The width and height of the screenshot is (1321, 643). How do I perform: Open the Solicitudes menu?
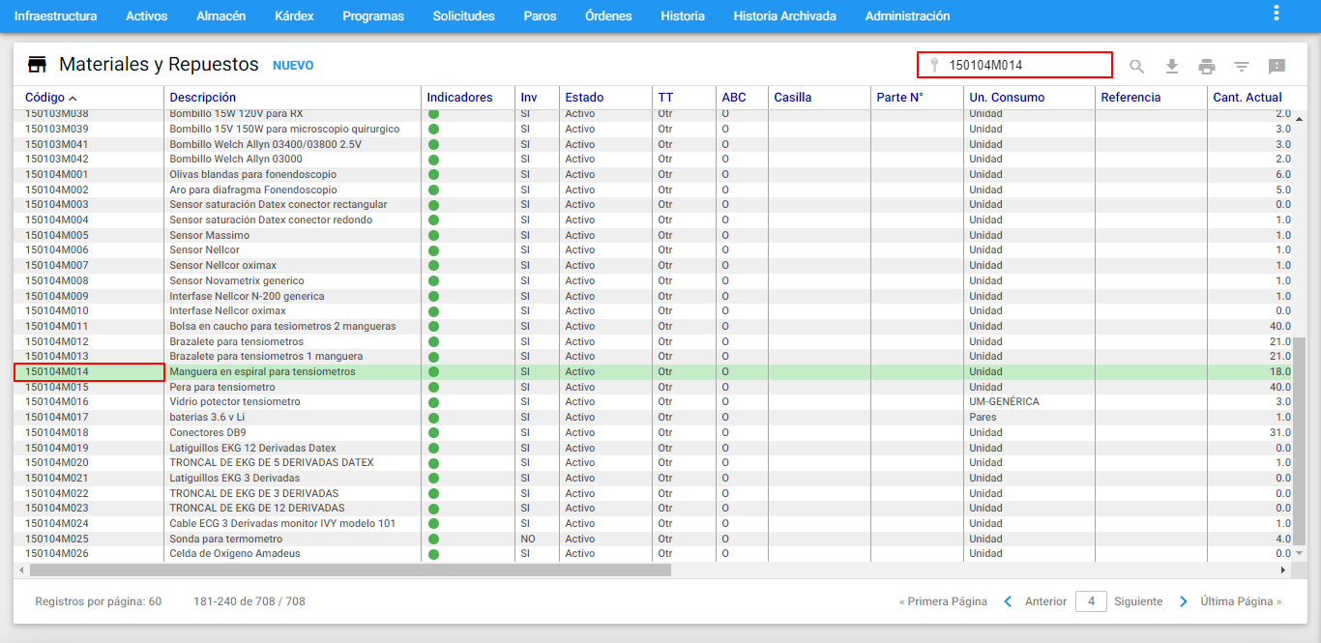463,16
